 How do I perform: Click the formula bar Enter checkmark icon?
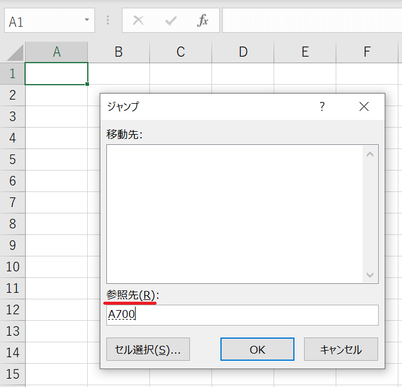pyautogui.click(x=171, y=21)
